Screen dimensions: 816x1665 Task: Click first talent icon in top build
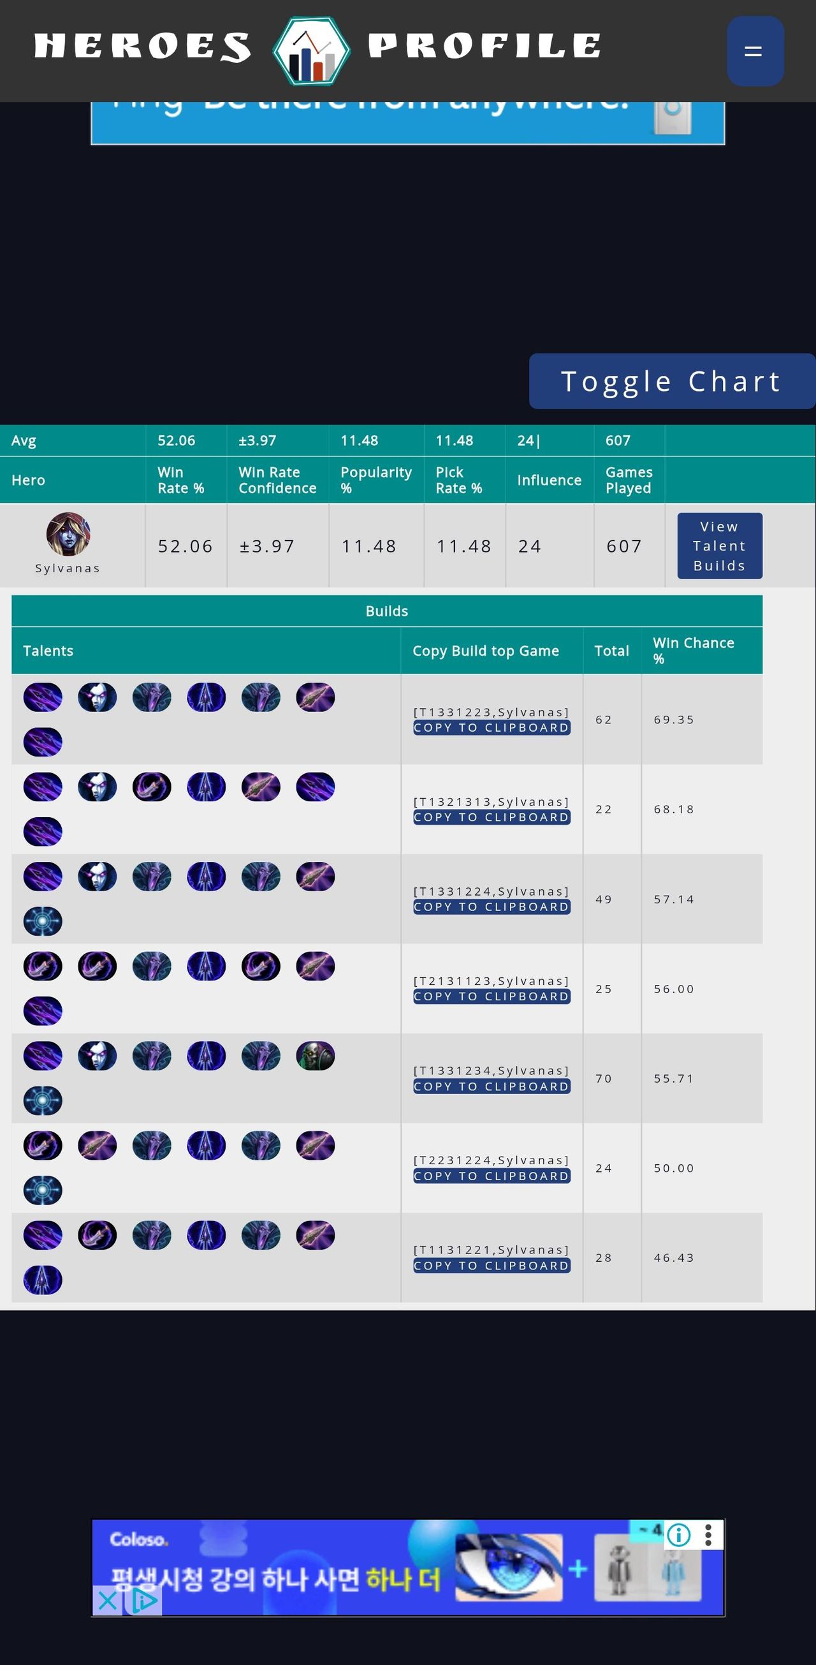[x=43, y=698]
